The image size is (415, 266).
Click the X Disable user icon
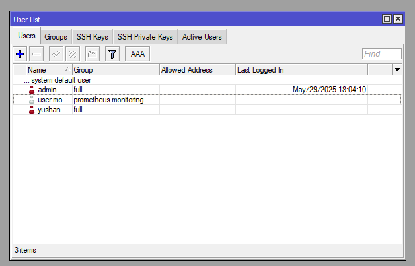(73, 54)
